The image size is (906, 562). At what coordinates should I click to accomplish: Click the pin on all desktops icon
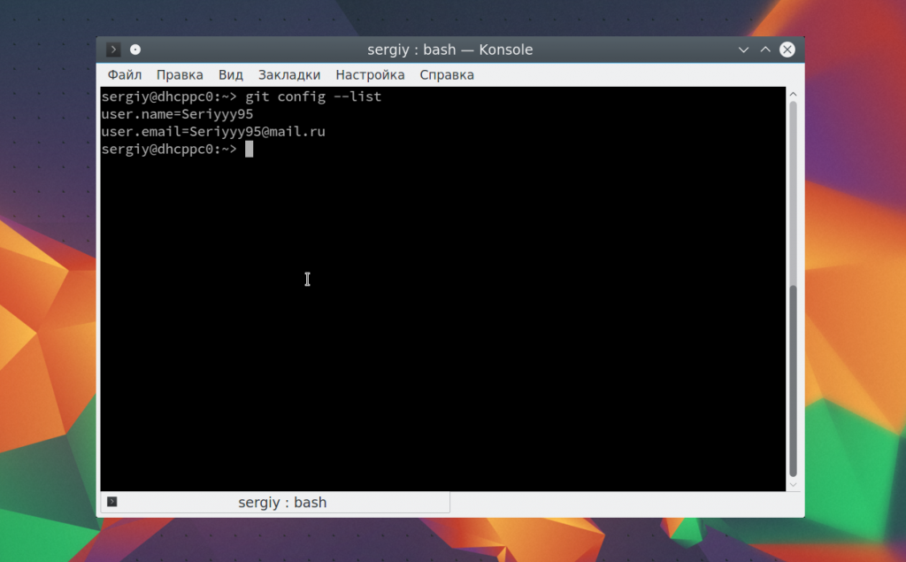[135, 50]
